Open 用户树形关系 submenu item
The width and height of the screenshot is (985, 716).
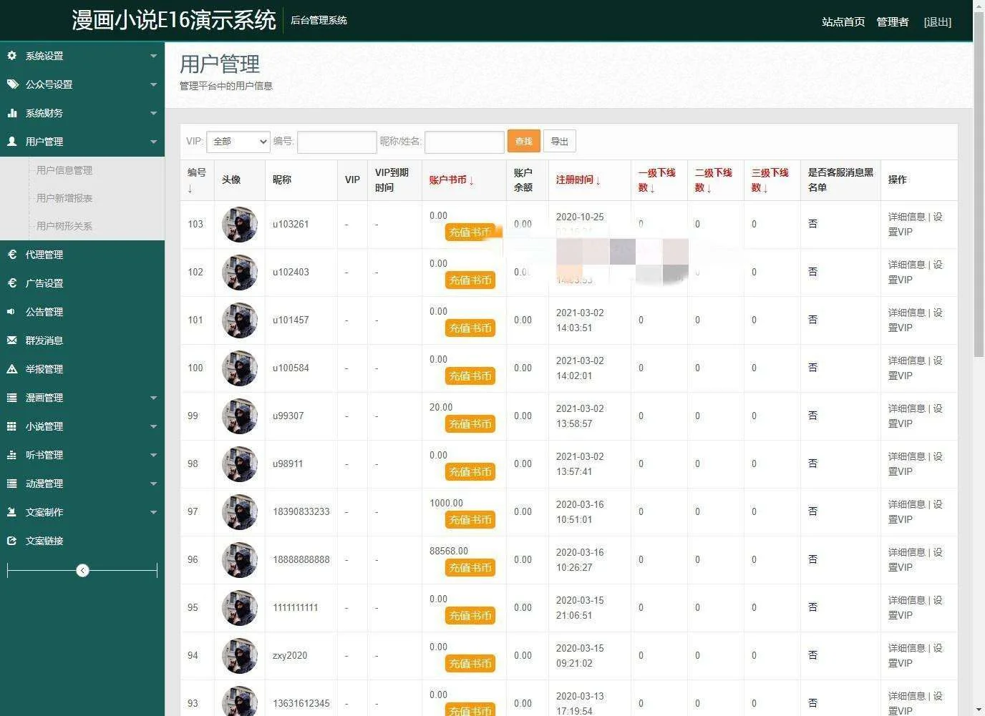click(64, 225)
